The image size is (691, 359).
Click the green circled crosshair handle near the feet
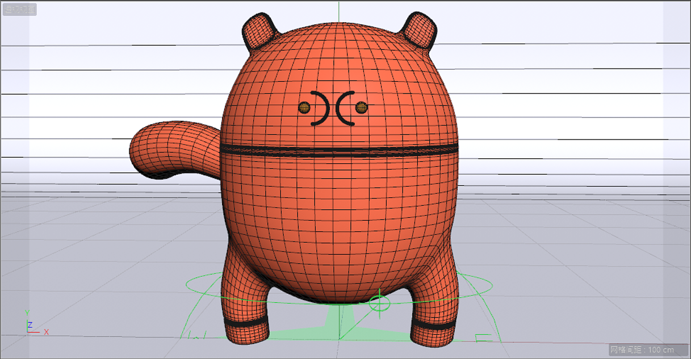[379, 303]
